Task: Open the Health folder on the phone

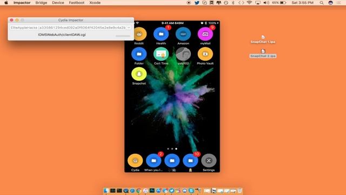Action: click(x=161, y=34)
